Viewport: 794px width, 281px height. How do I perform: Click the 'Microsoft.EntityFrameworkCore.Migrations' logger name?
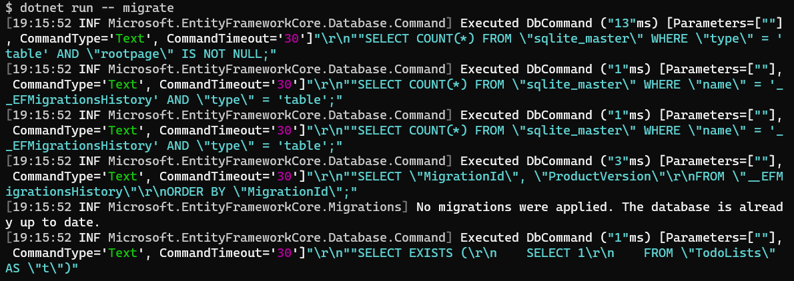click(255, 206)
